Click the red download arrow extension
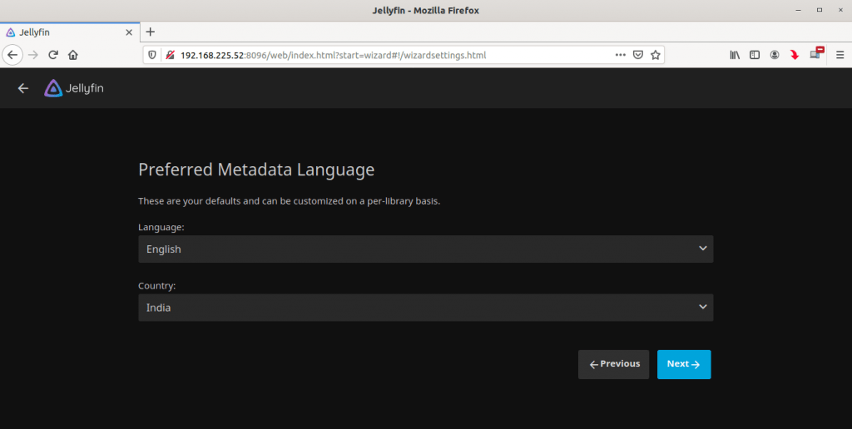 click(795, 55)
